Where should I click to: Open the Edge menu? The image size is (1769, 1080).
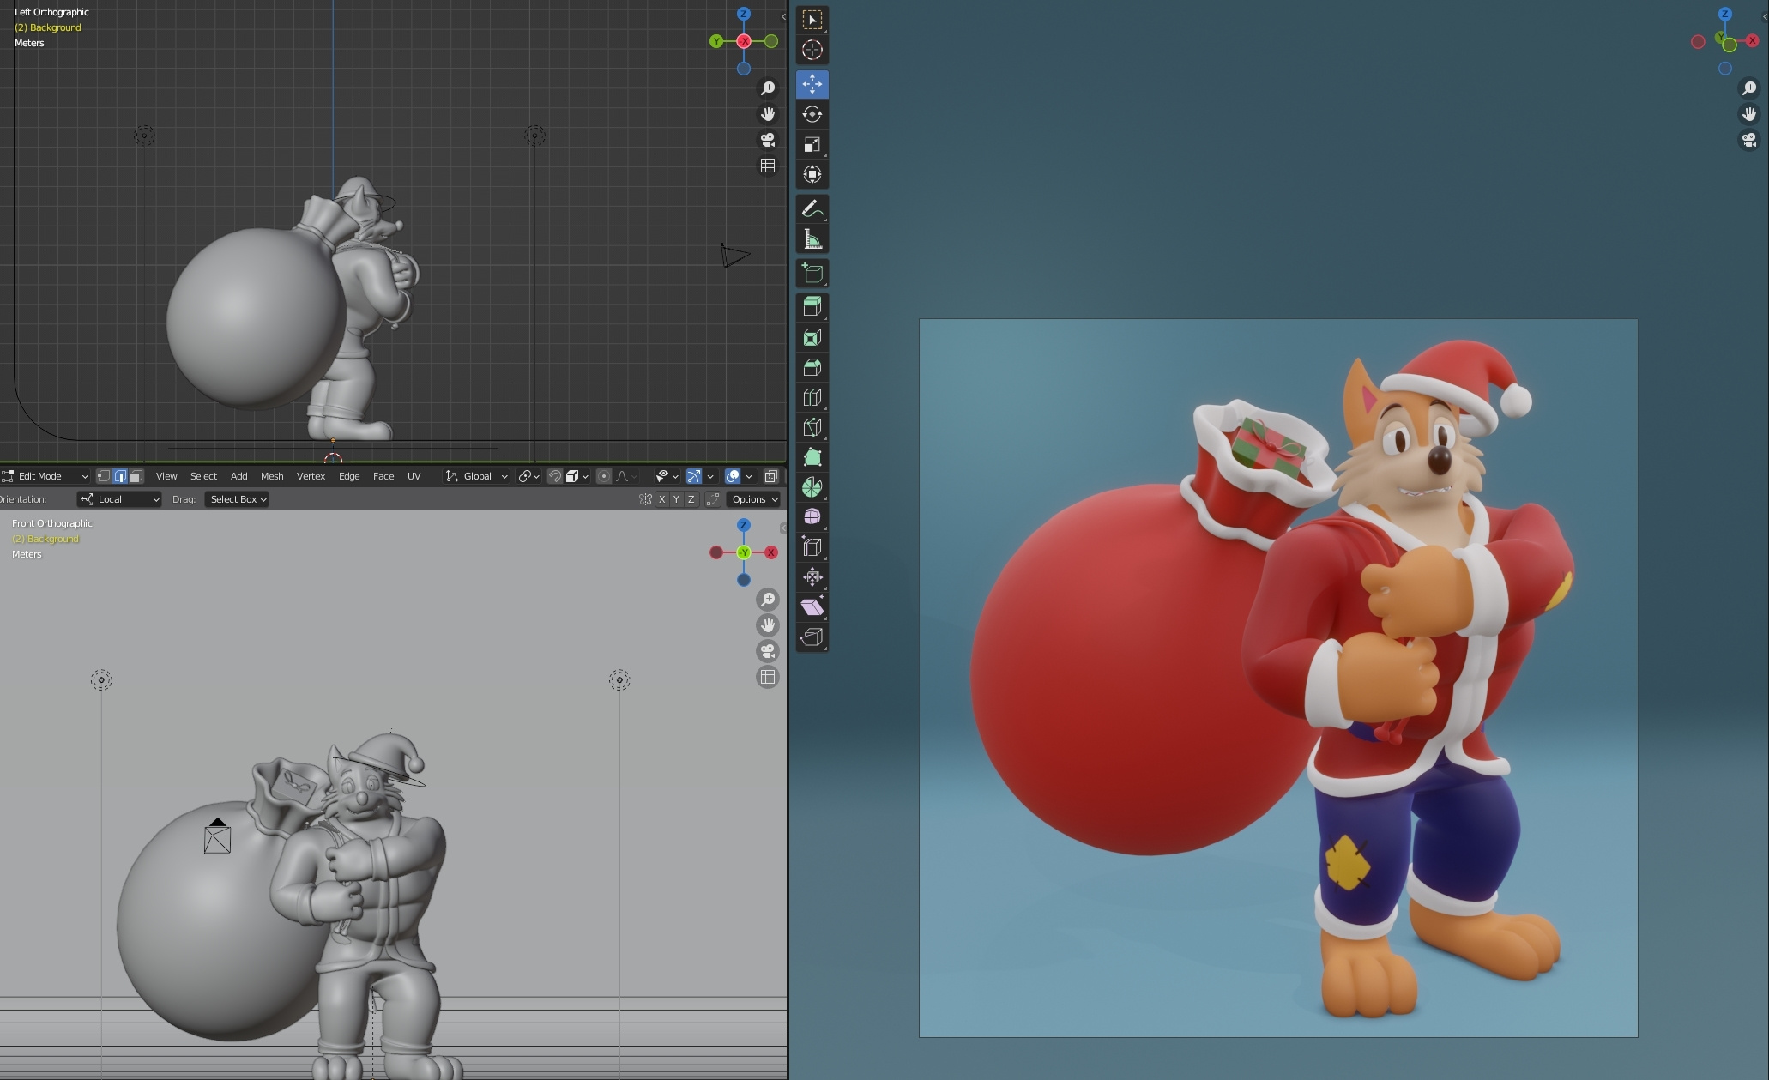[x=349, y=476]
